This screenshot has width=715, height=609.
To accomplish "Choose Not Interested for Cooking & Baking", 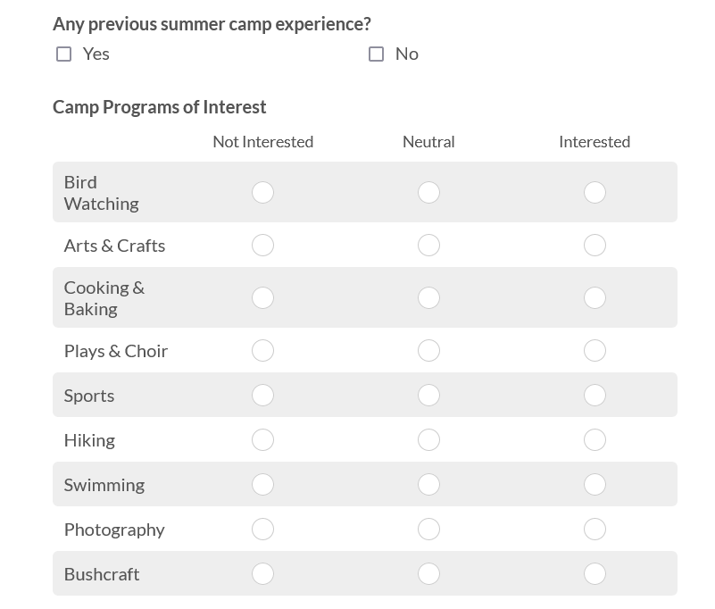I will (262, 298).
